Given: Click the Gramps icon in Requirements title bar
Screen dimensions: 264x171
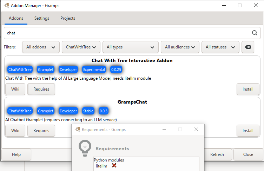Looking at the screenshot, I should pyautogui.click(x=78, y=129).
